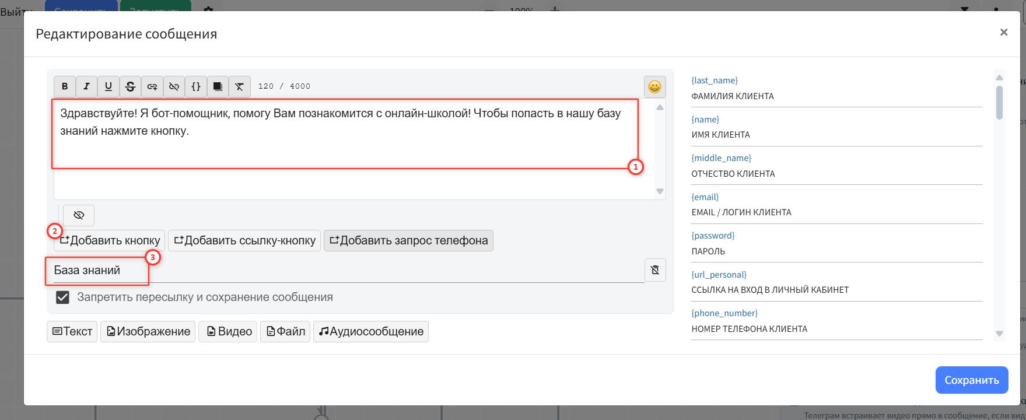The image size is (1026, 420).
Task: Switch to the "Изображение" message type
Action: point(148,331)
